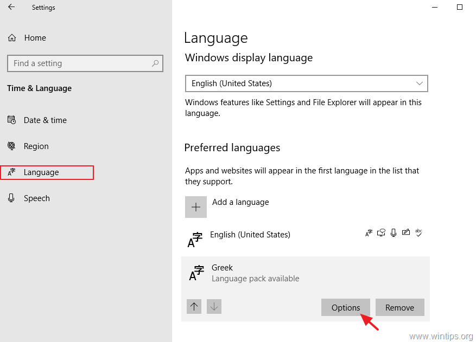Maximize the Settings window
The image size is (476, 342).
(x=460, y=7)
